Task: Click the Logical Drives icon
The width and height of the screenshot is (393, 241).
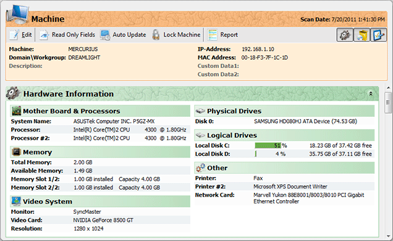Action: (x=200, y=135)
